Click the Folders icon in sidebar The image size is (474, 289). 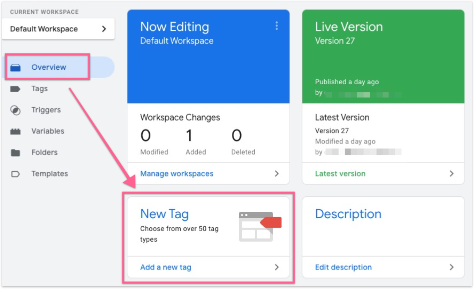tap(15, 152)
